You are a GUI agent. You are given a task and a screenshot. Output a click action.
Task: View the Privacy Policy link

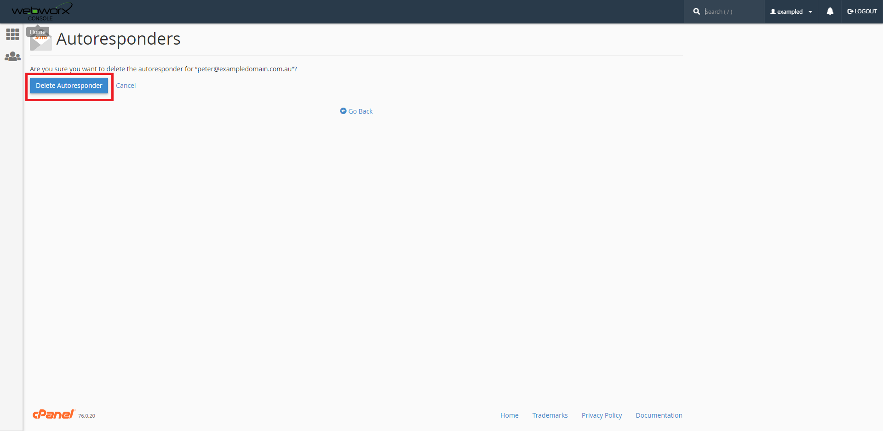(x=602, y=415)
